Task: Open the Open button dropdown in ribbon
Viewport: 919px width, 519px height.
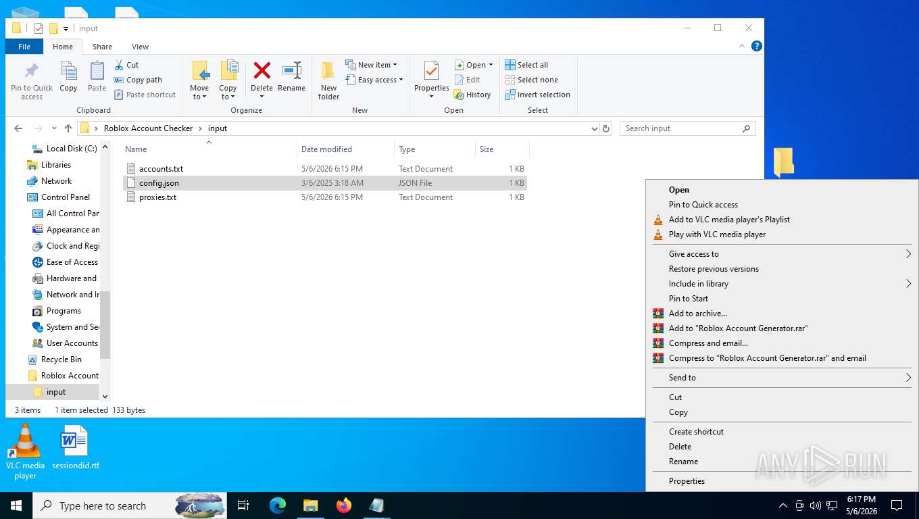Action: (491, 65)
